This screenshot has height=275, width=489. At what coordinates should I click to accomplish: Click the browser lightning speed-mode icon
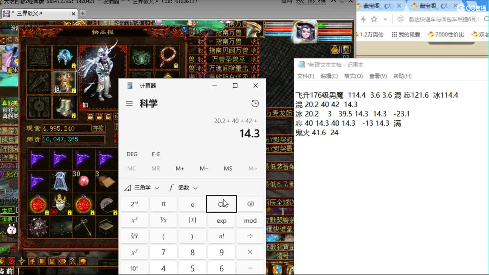(x=363, y=19)
